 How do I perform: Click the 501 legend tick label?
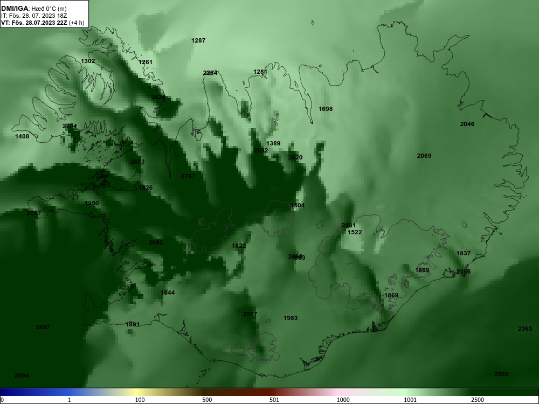pos(274,400)
